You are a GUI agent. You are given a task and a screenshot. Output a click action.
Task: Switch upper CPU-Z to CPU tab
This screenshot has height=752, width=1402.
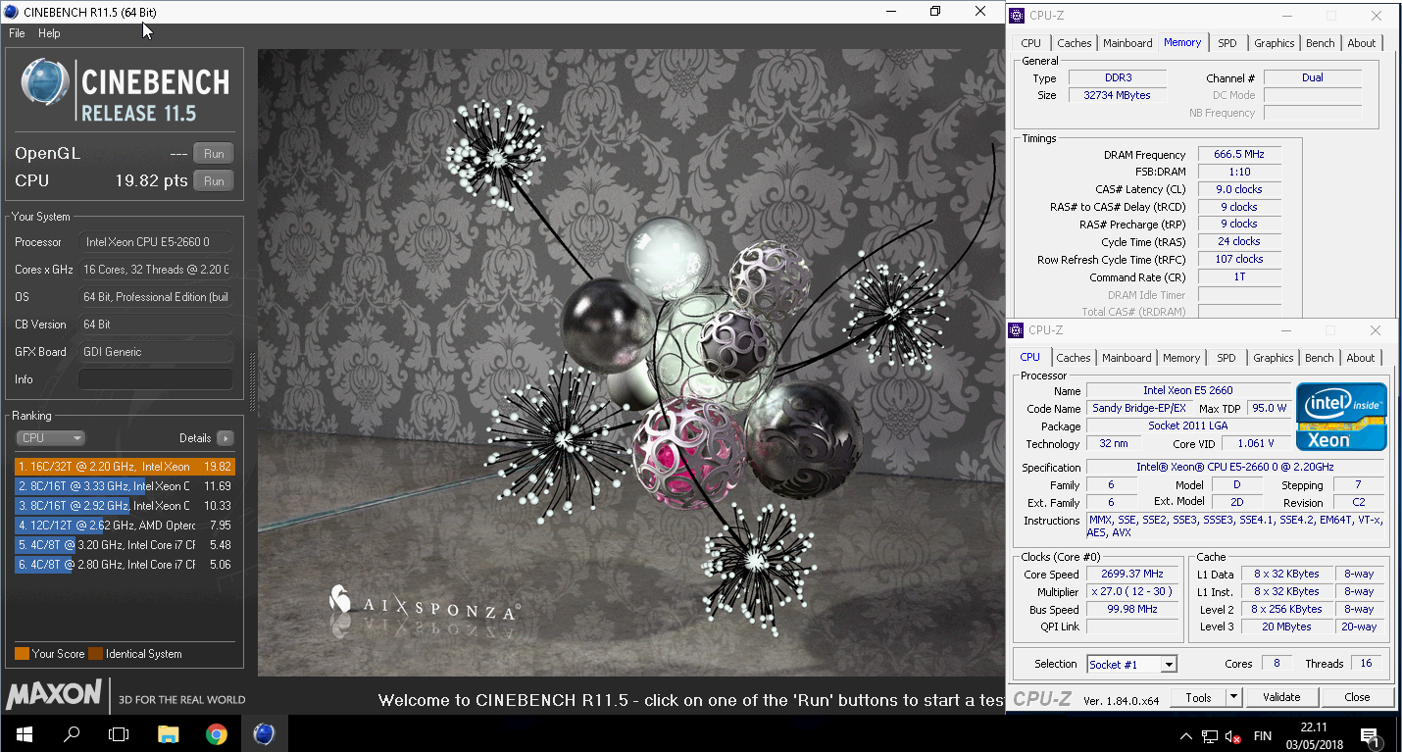(x=1031, y=43)
